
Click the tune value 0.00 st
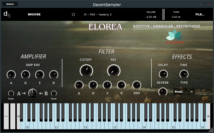click(176, 17)
